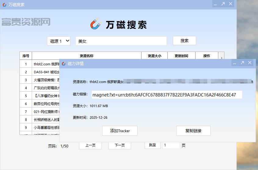Viewport: 258px width, 170px height.
Task: Select result row 2 starting with DASS-841
Action: coord(39,72)
